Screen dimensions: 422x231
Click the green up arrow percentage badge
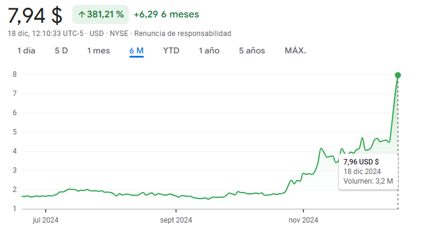click(101, 14)
